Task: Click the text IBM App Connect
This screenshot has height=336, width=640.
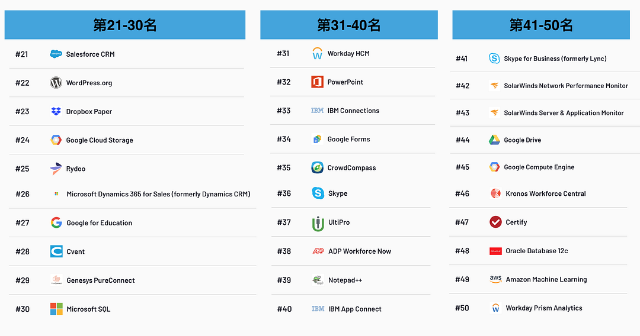Action: [355, 309]
